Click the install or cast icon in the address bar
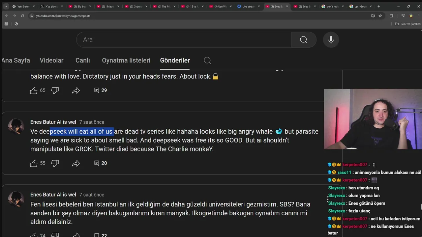The width and height of the screenshot is (422, 237). 373,16
